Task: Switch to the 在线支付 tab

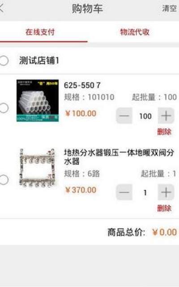Action: (40, 32)
